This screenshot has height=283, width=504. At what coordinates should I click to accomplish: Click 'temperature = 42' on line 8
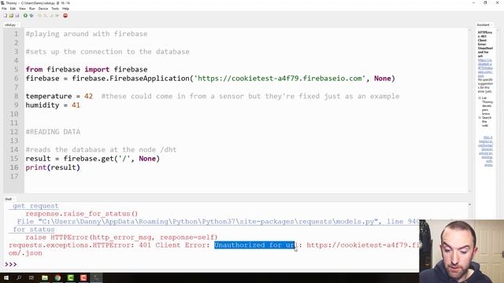tap(59, 96)
